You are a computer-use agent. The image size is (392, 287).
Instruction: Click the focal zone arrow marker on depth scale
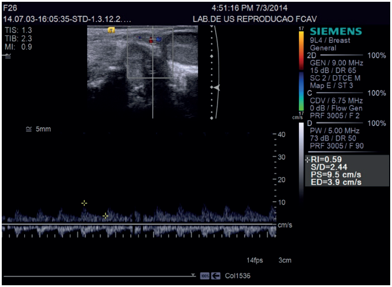(x=217, y=87)
